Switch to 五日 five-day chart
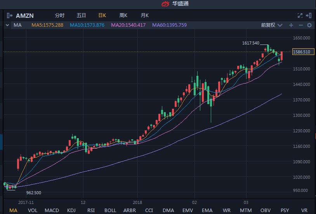The width and height of the screenshot is (316, 214). (x=81, y=15)
